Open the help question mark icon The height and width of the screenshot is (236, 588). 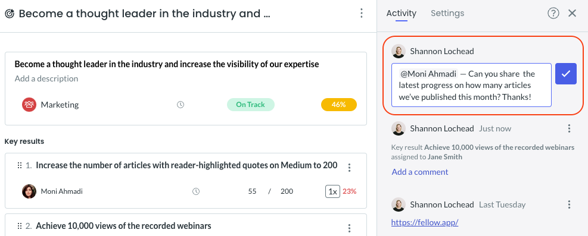553,14
